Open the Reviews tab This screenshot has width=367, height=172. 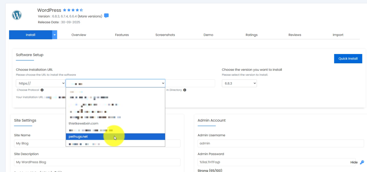coord(295,35)
